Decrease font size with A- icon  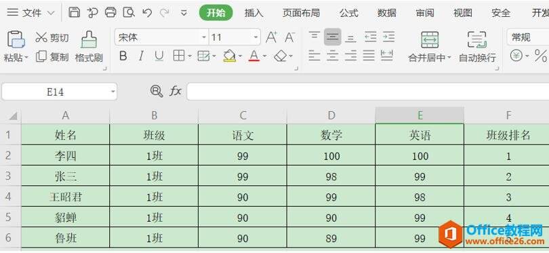[289, 37]
